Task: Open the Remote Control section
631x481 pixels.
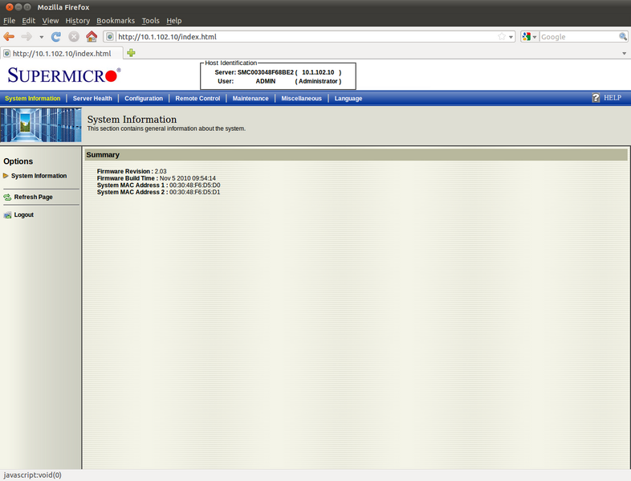Action: point(197,98)
